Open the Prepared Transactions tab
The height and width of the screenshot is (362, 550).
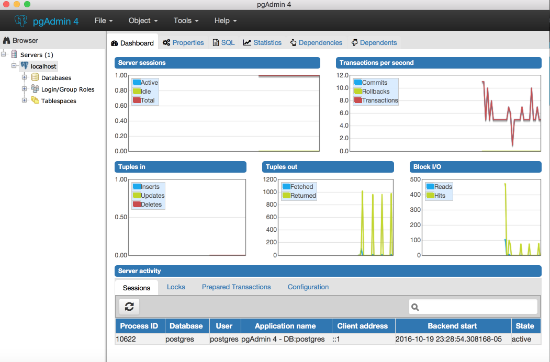236,287
